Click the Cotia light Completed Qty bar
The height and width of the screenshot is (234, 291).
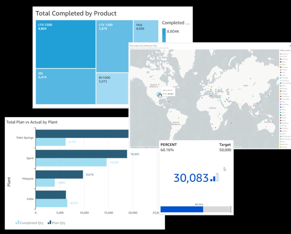pos(52,203)
